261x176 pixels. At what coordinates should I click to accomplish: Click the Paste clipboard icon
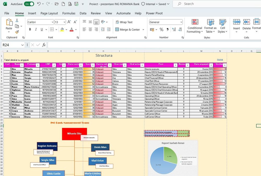[9, 22]
